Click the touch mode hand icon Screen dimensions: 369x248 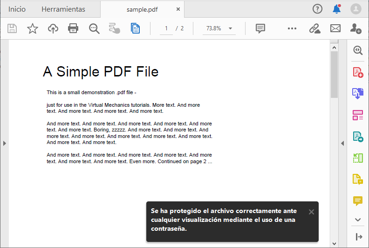pyautogui.click(x=114, y=28)
